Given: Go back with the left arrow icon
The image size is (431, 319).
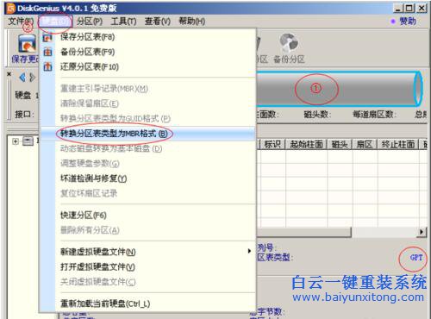Looking at the screenshot, I should (x=22, y=78).
